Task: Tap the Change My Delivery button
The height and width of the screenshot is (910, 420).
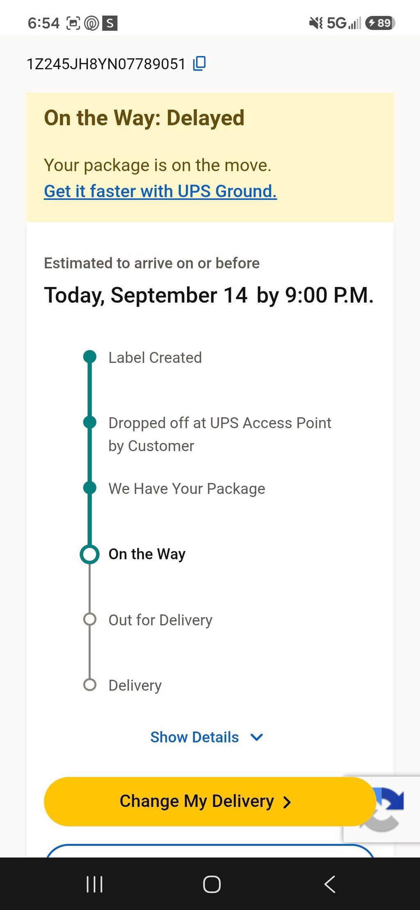Action: [x=210, y=802]
